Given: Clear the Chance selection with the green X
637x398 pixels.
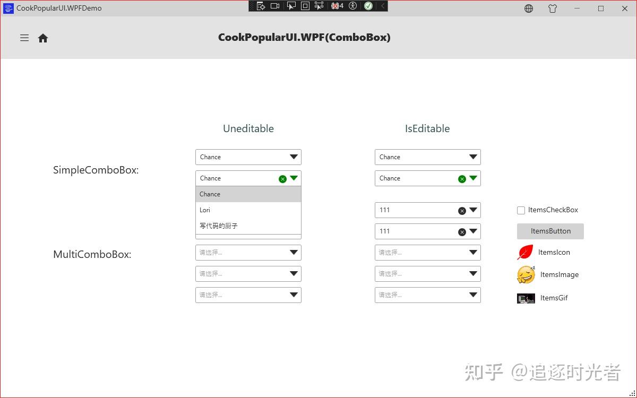Looking at the screenshot, I should click(x=283, y=178).
